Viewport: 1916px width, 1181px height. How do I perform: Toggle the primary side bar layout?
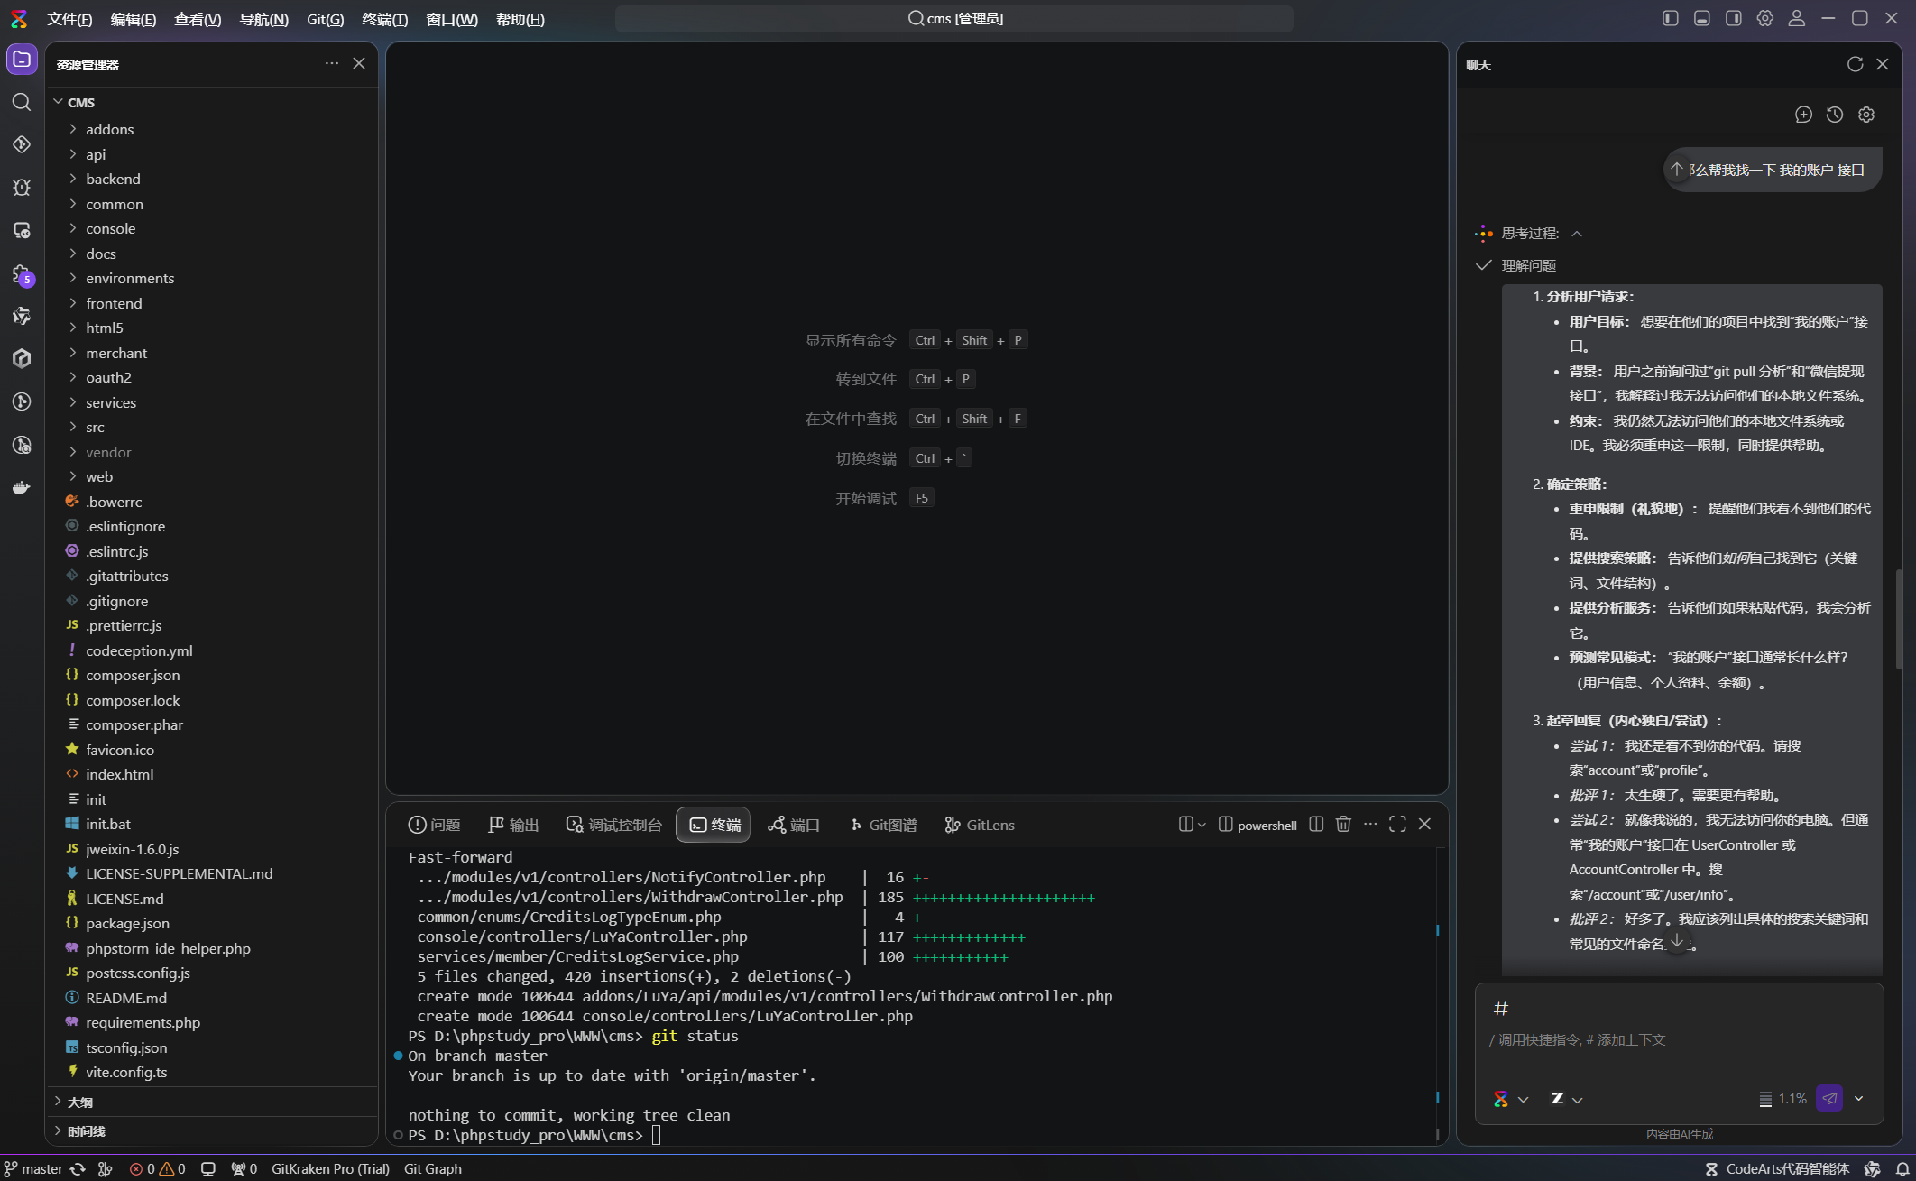(x=1671, y=18)
